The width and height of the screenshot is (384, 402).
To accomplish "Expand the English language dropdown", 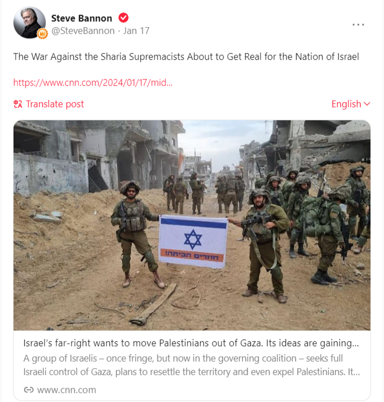I will coord(351,104).
